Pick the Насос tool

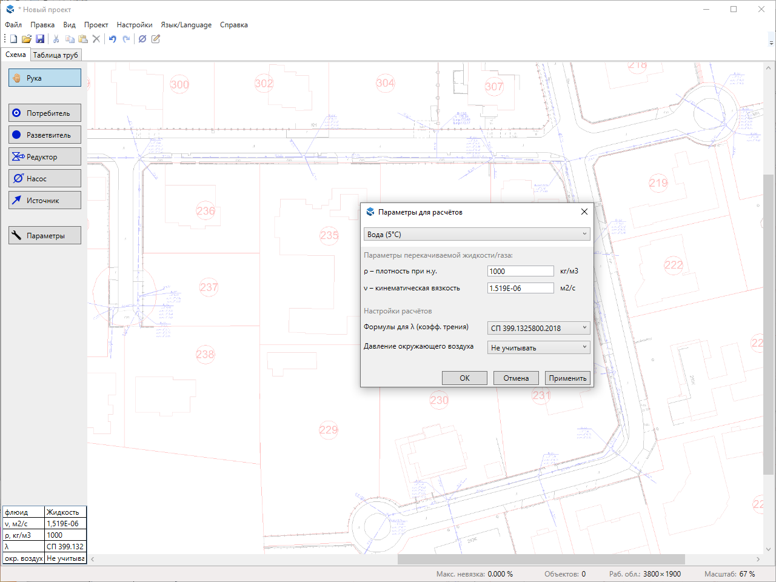(x=45, y=179)
